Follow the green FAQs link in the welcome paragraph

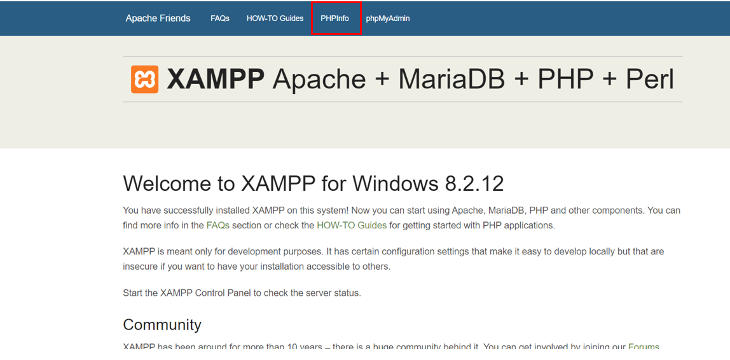pos(218,225)
